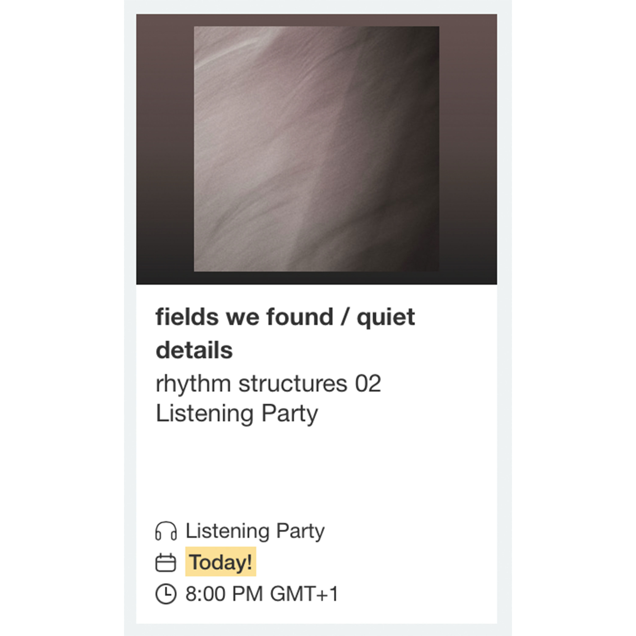Open the album cover artwork thumbnail

[316, 149]
